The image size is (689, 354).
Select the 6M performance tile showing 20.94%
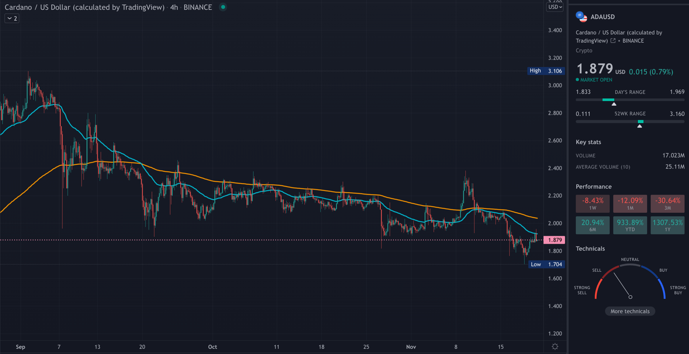pos(593,226)
